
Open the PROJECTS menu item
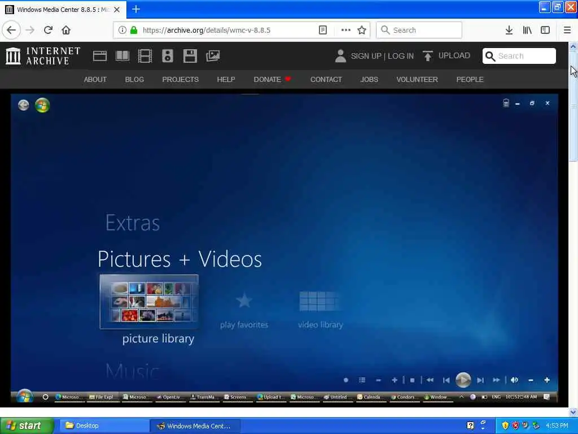click(x=180, y=79)
